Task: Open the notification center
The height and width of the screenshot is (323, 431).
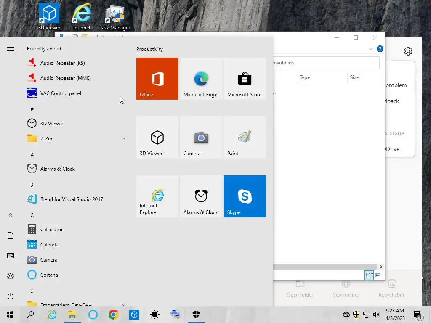Action: pos(418,315)
